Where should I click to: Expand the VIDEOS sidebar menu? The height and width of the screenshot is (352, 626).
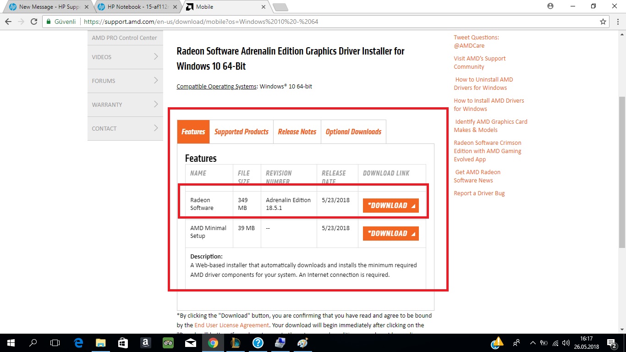point(125,57)
